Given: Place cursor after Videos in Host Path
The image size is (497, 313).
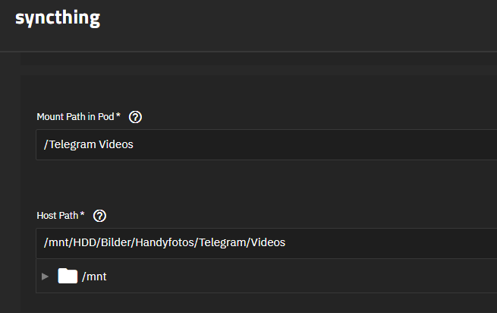Looking at the screenshot, I should pyautogui.click(x=287, y=243).
